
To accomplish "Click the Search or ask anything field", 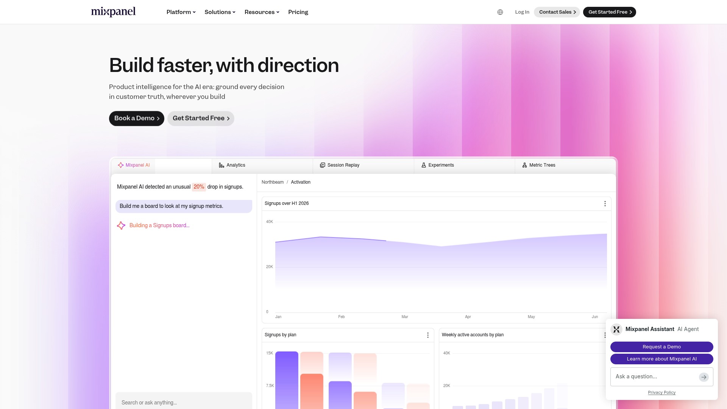I will [x=184, y=401].
